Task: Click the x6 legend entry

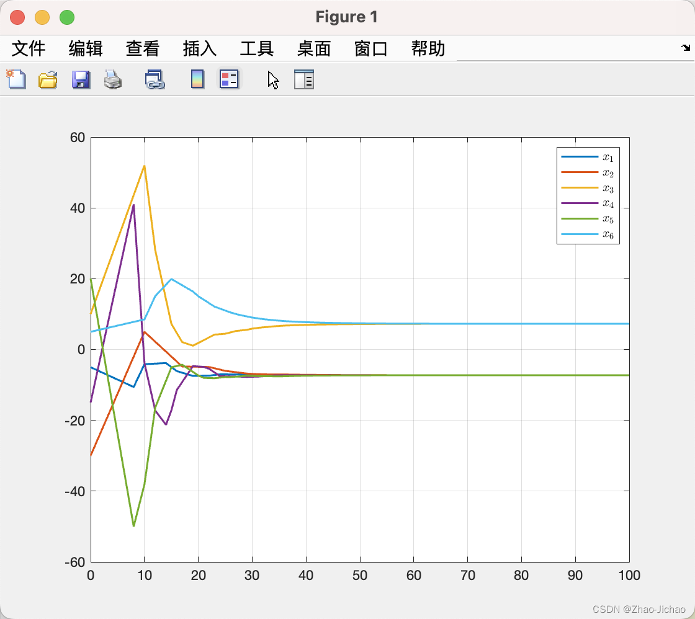Action: (588, 234)
